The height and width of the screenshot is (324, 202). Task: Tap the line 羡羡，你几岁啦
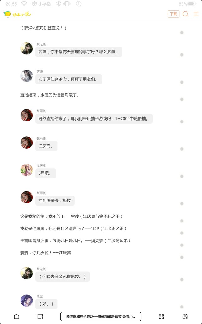45,253
